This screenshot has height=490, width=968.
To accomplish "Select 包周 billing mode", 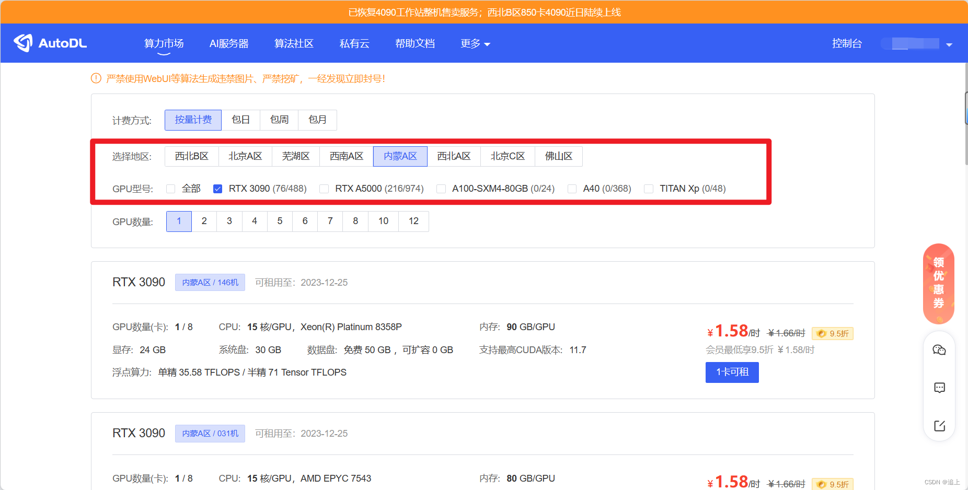I will pyautogui.click(x=279, y=120).
